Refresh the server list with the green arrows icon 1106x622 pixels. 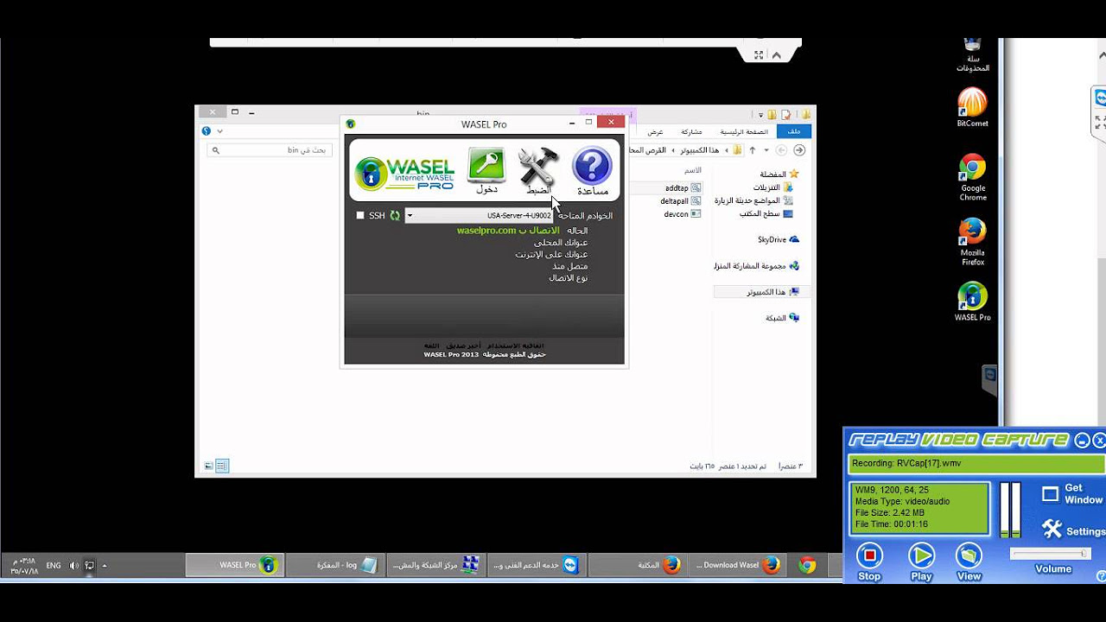395,216
